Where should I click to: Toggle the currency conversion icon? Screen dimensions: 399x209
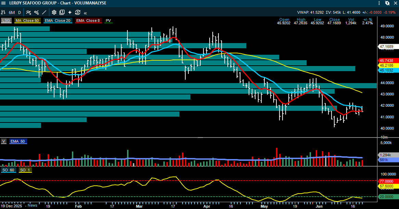78,12
